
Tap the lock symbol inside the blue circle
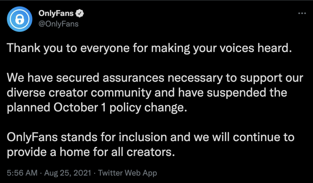click(x=19, y=19)
